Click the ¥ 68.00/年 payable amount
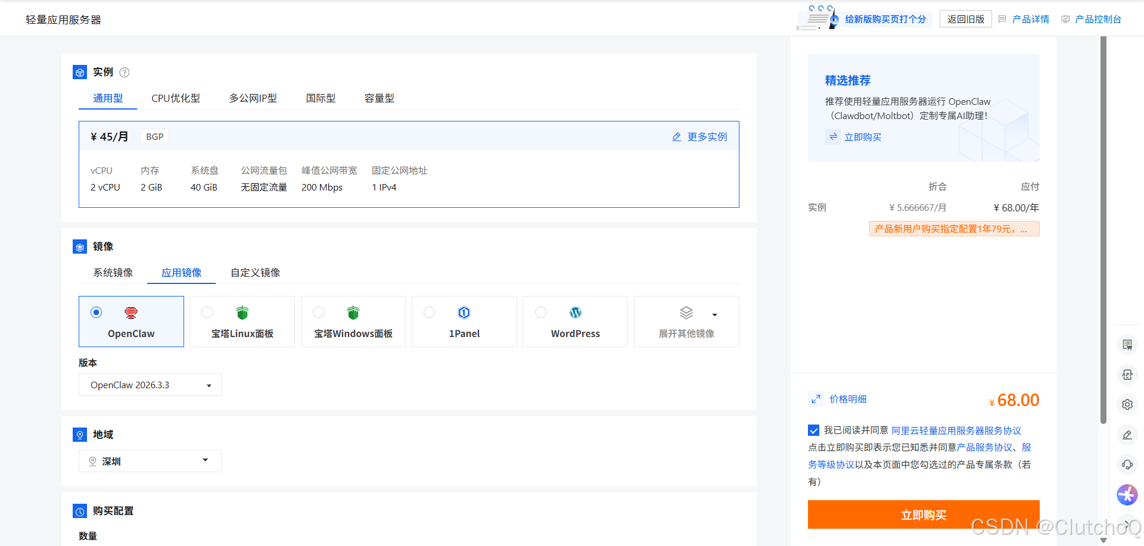The height and width of the screenshot is (546, 1144). [1016, 208]
